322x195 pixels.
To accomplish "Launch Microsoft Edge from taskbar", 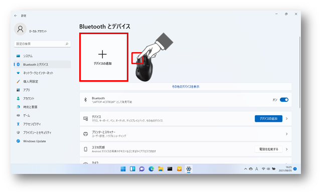I will 151,169.
